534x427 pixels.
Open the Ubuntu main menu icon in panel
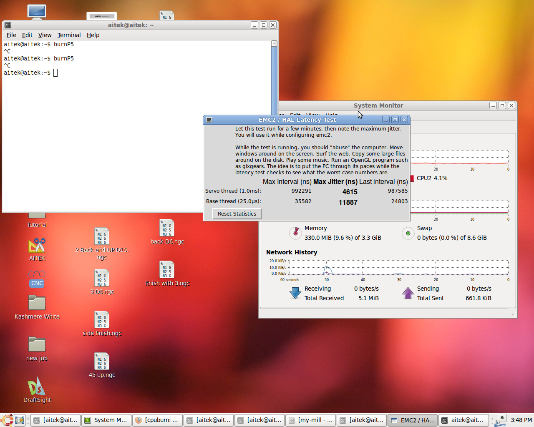[7, 420]
